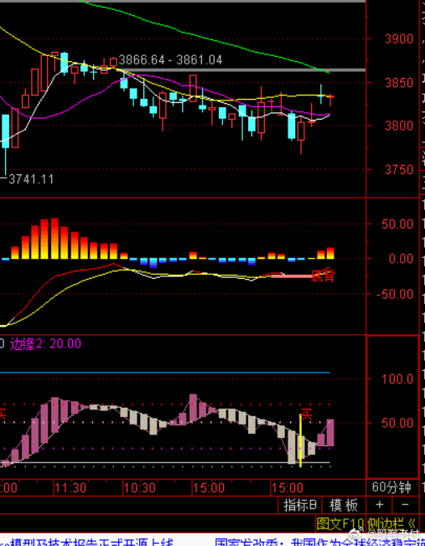This screenshot has width=425, height=546.
Task: Open the 图文F10 info page
Action: point(339,523)
